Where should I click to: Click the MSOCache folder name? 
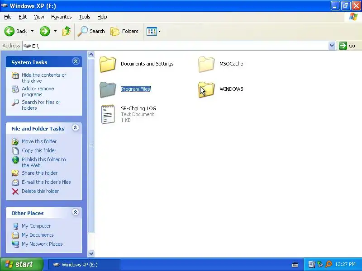pos(231,64)
